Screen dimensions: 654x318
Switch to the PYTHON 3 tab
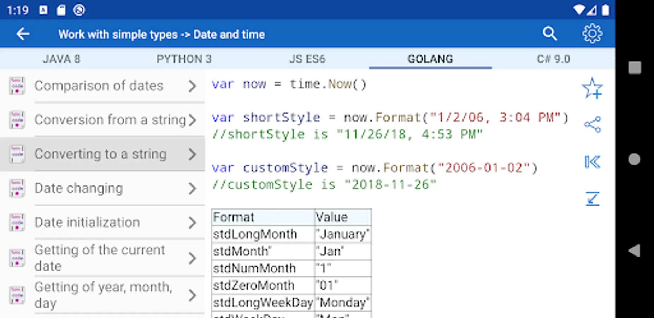(x=184, y=59)
